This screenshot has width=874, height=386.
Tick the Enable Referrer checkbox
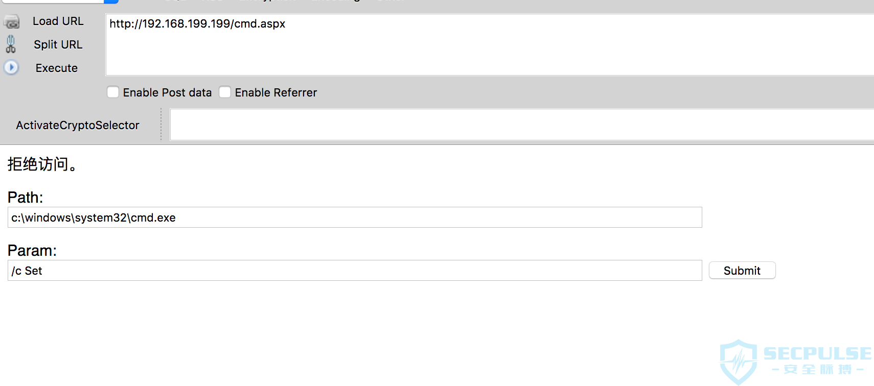225,92
